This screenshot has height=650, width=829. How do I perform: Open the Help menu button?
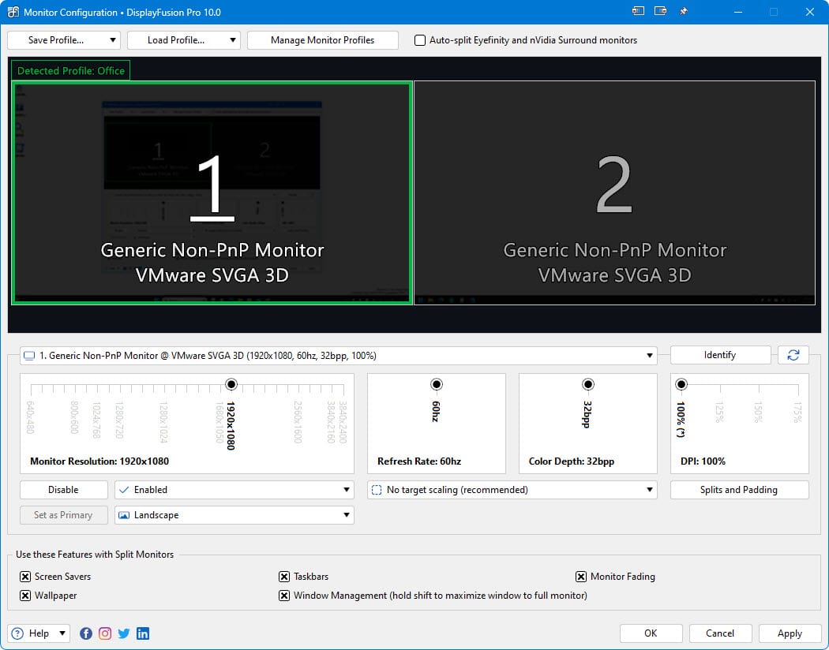(x=39, y=633)
